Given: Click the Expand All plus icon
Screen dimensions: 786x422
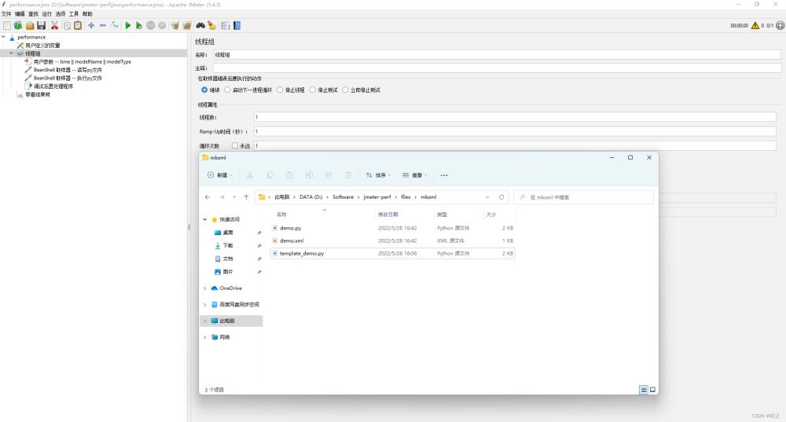Looking at the screenshot, I should click(x=91, y=26).
